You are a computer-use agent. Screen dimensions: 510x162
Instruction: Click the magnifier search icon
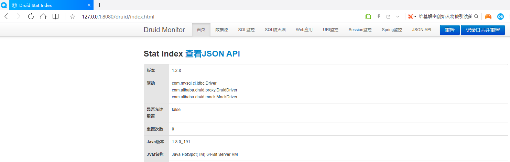tap(476, 16)
